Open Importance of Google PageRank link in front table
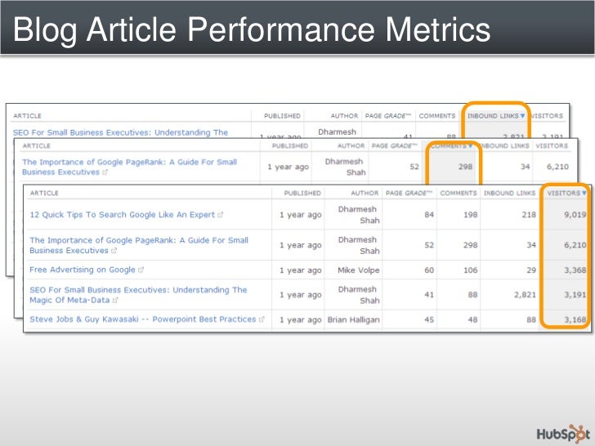Screen dimensions: 595x446 139,245
